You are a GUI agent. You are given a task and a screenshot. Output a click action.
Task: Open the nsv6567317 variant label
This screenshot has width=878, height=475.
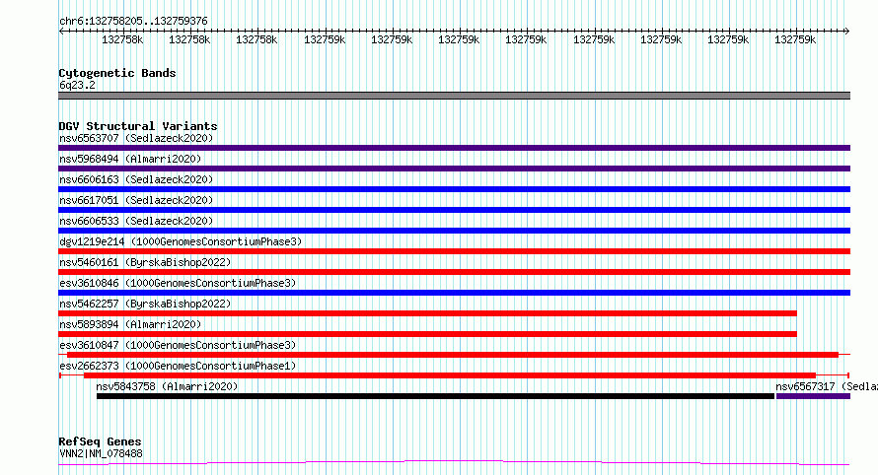(x=827, y=386)
